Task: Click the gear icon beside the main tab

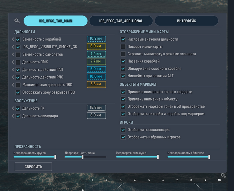Action: [17, 21]
